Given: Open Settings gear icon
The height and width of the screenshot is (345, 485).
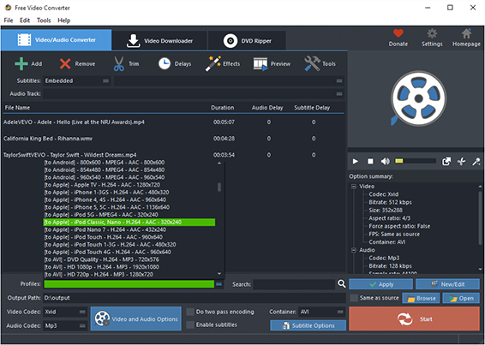Looking at the screenshot, I should click(x=432, y=33).
